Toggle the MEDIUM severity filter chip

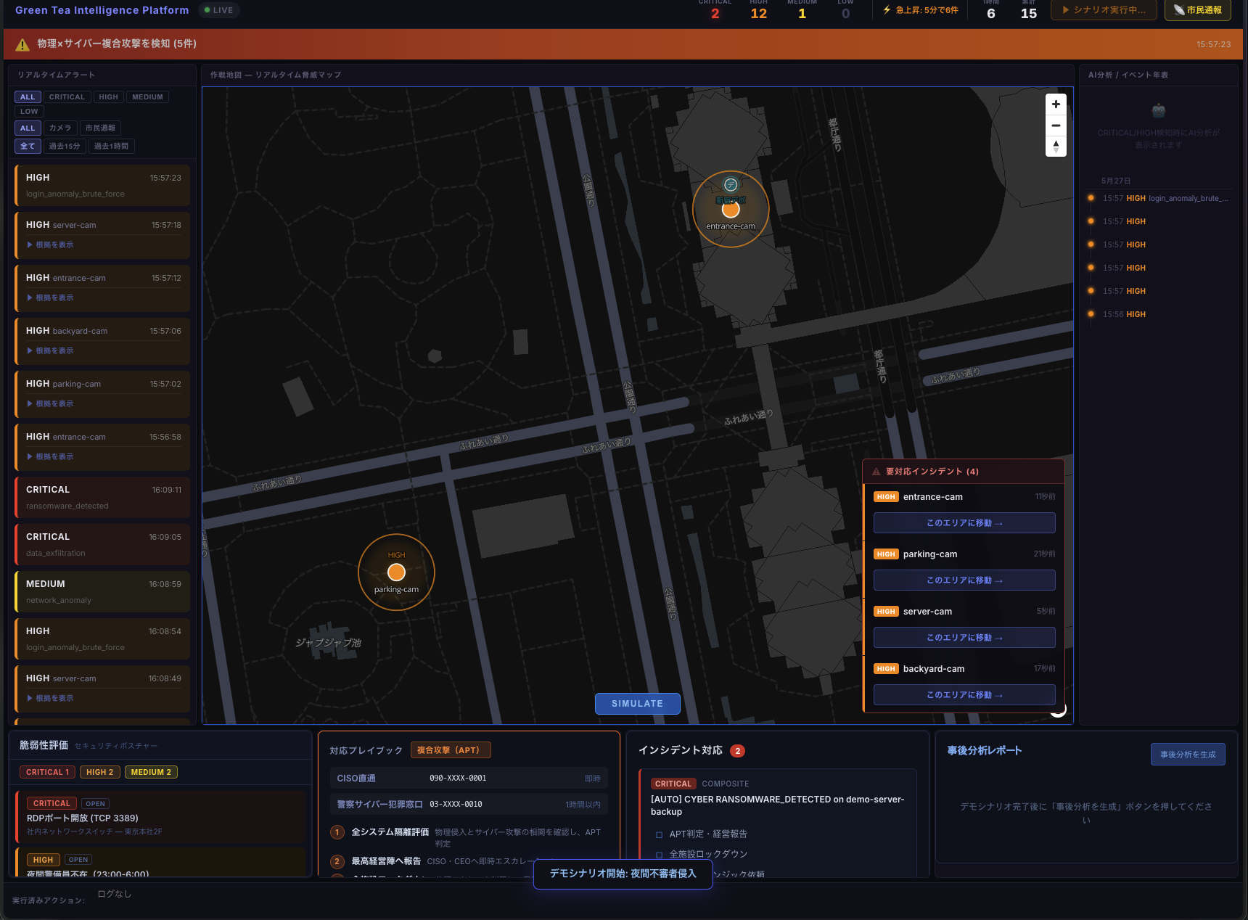147,97
